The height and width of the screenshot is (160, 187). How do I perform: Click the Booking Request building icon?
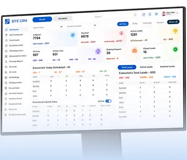point(134,50)
